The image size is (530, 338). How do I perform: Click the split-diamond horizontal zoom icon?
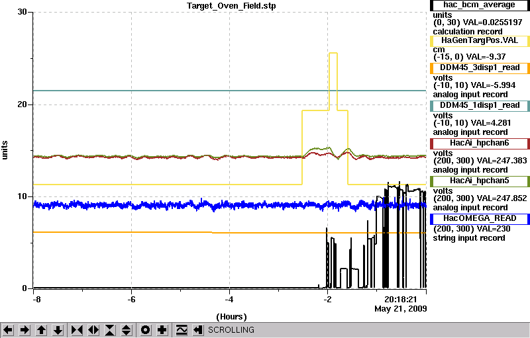coord(93,330)
